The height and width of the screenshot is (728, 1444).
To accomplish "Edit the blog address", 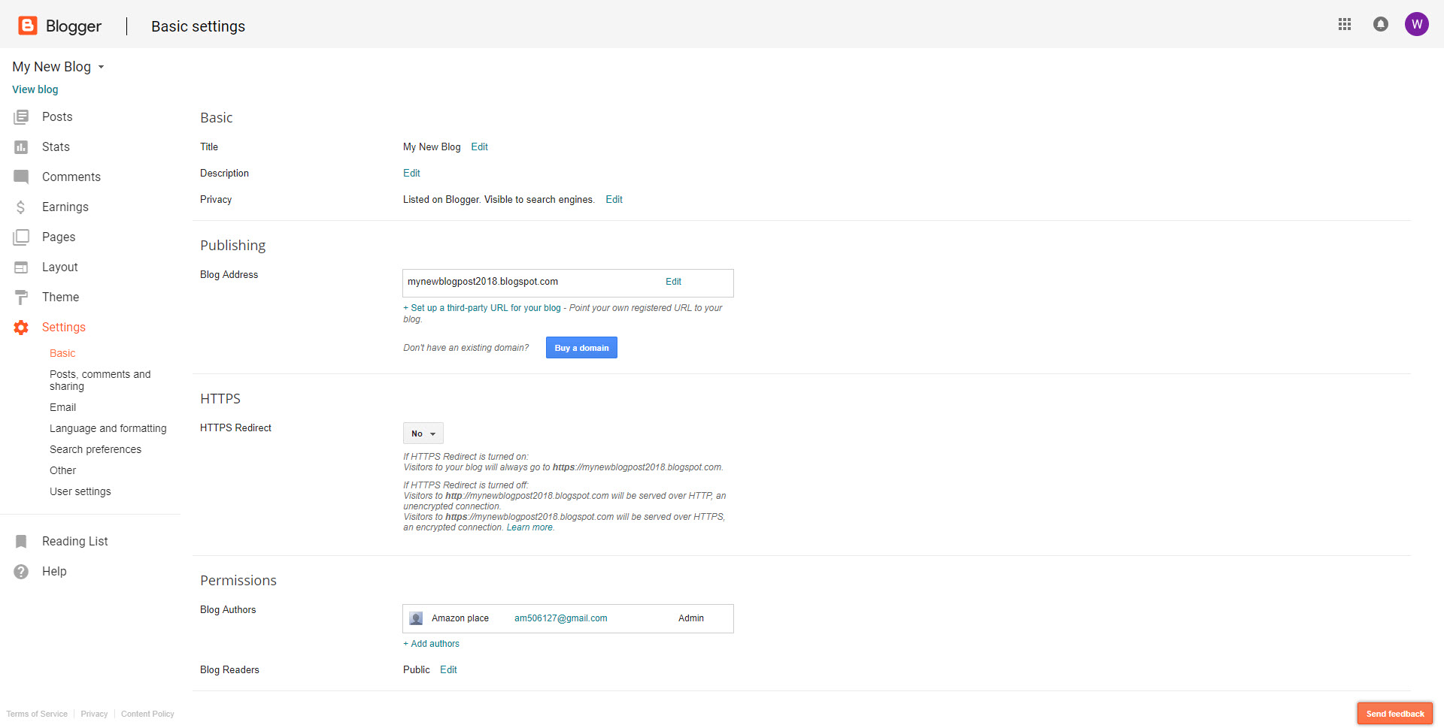I will click(x=673, y=282).
